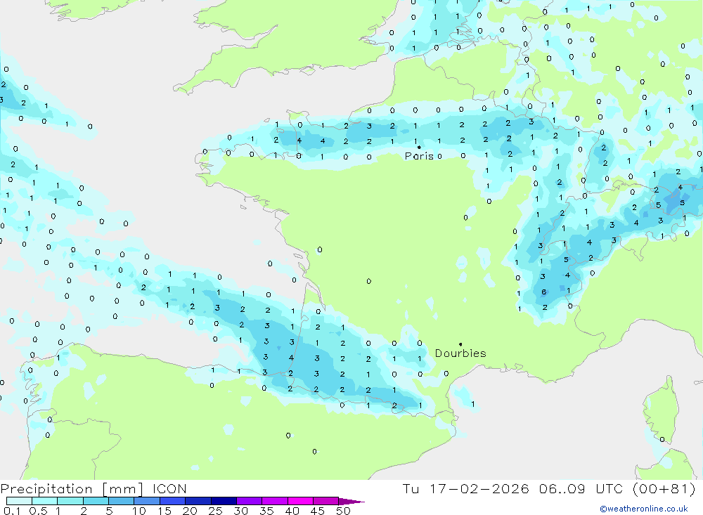Pick the 35–40 mm legend color swatch

[275, 501]
